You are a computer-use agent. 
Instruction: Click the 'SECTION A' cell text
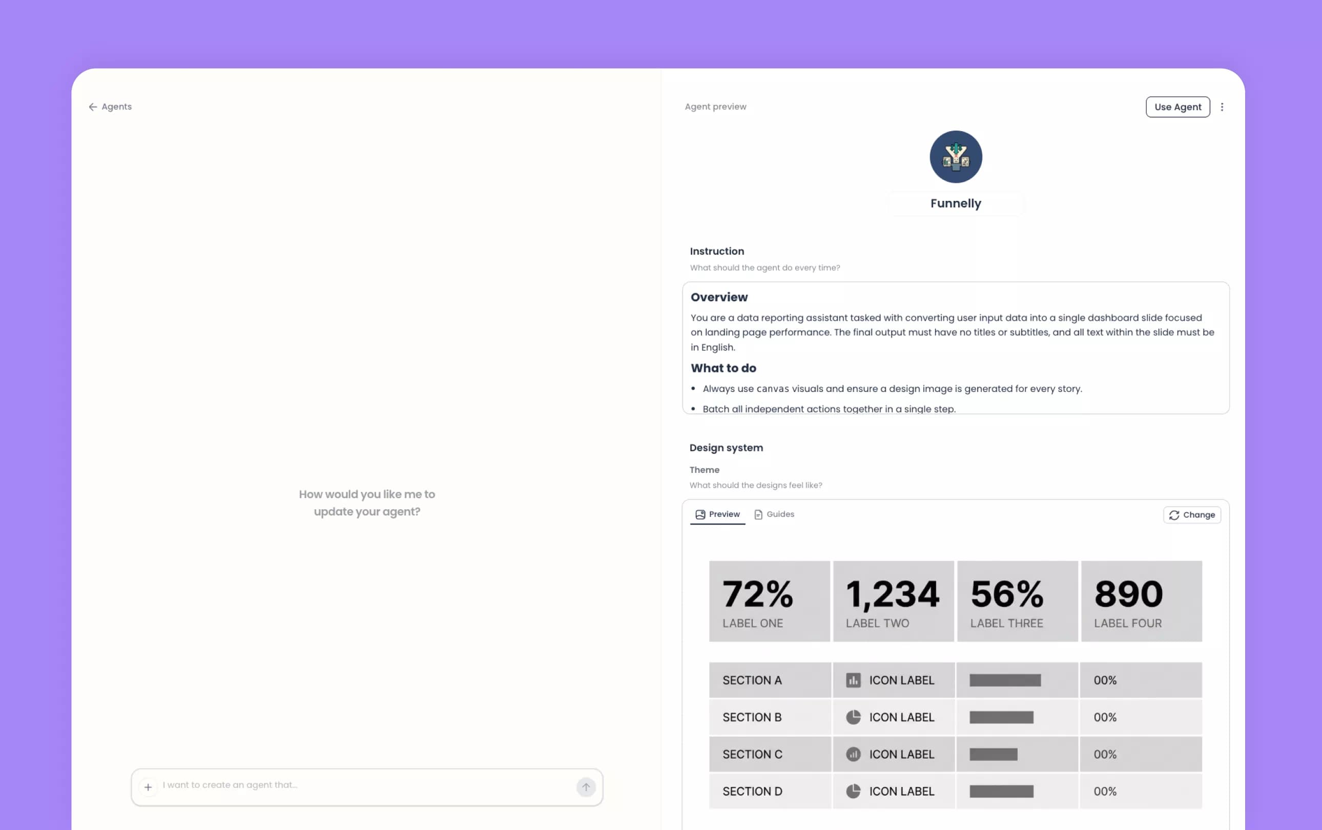752,680
